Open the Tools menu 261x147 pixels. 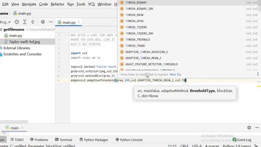(x=81, y=4)
